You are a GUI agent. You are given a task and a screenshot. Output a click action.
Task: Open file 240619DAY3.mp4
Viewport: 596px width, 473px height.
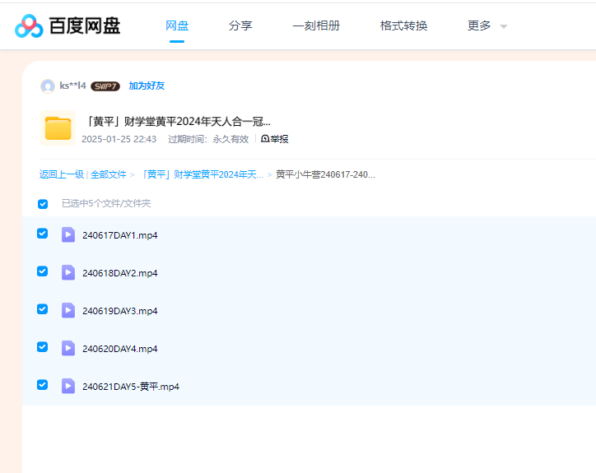pos(119,311)
